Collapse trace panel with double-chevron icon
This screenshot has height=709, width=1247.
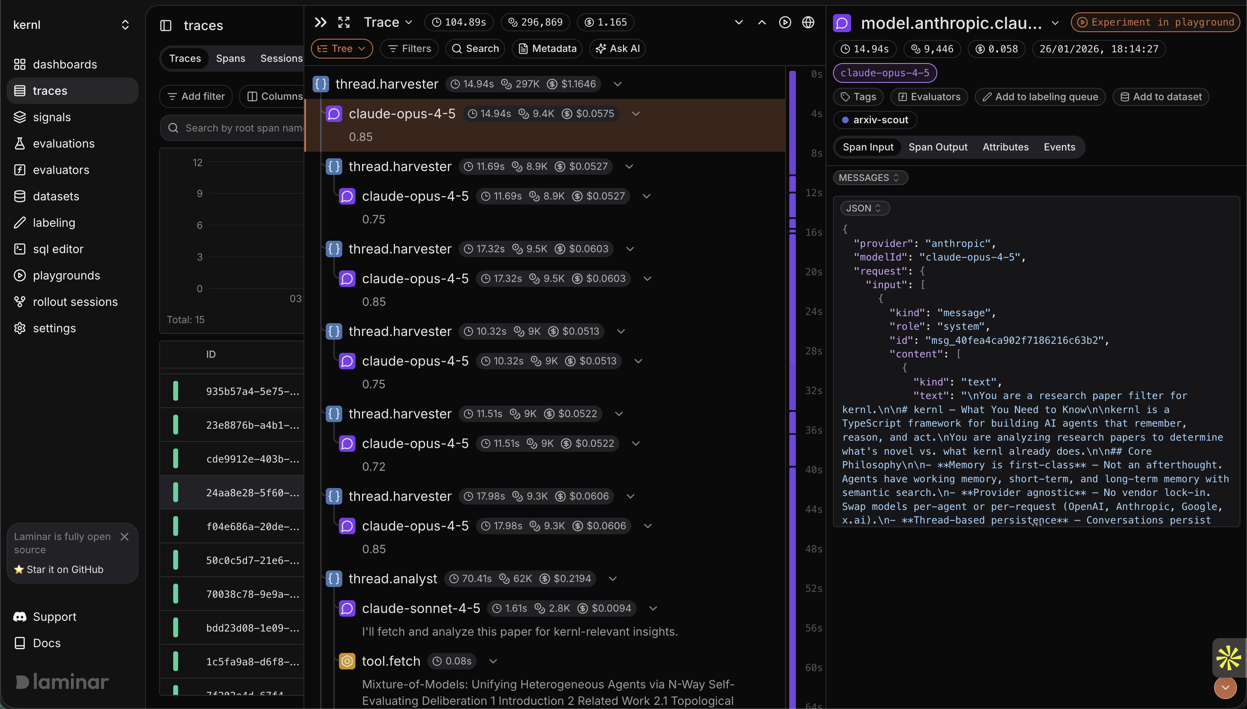pos(320,22)
